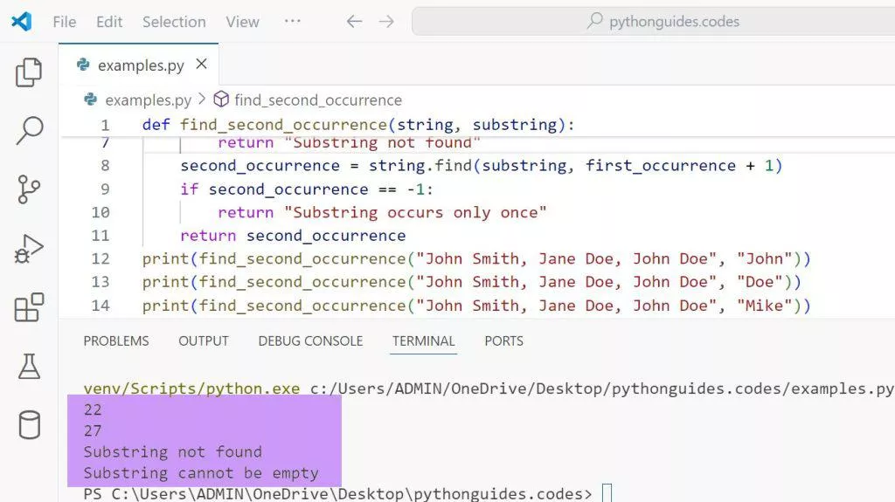Open the Run and Debug view

click(29, 249)
